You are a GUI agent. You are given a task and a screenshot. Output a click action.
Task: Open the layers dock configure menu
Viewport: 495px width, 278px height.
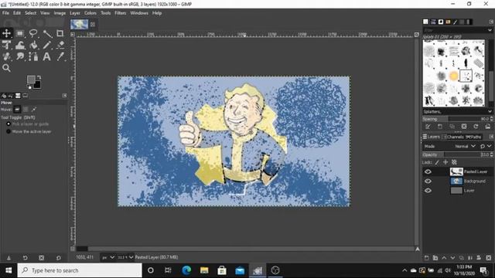(x=491, y=137)
